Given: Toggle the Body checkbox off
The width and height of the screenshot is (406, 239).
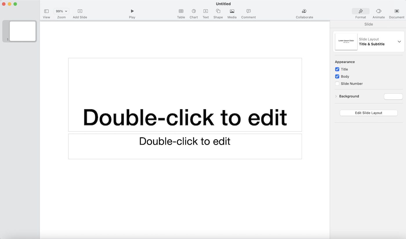Looking at the screenshot, I should tap(337, 76).
